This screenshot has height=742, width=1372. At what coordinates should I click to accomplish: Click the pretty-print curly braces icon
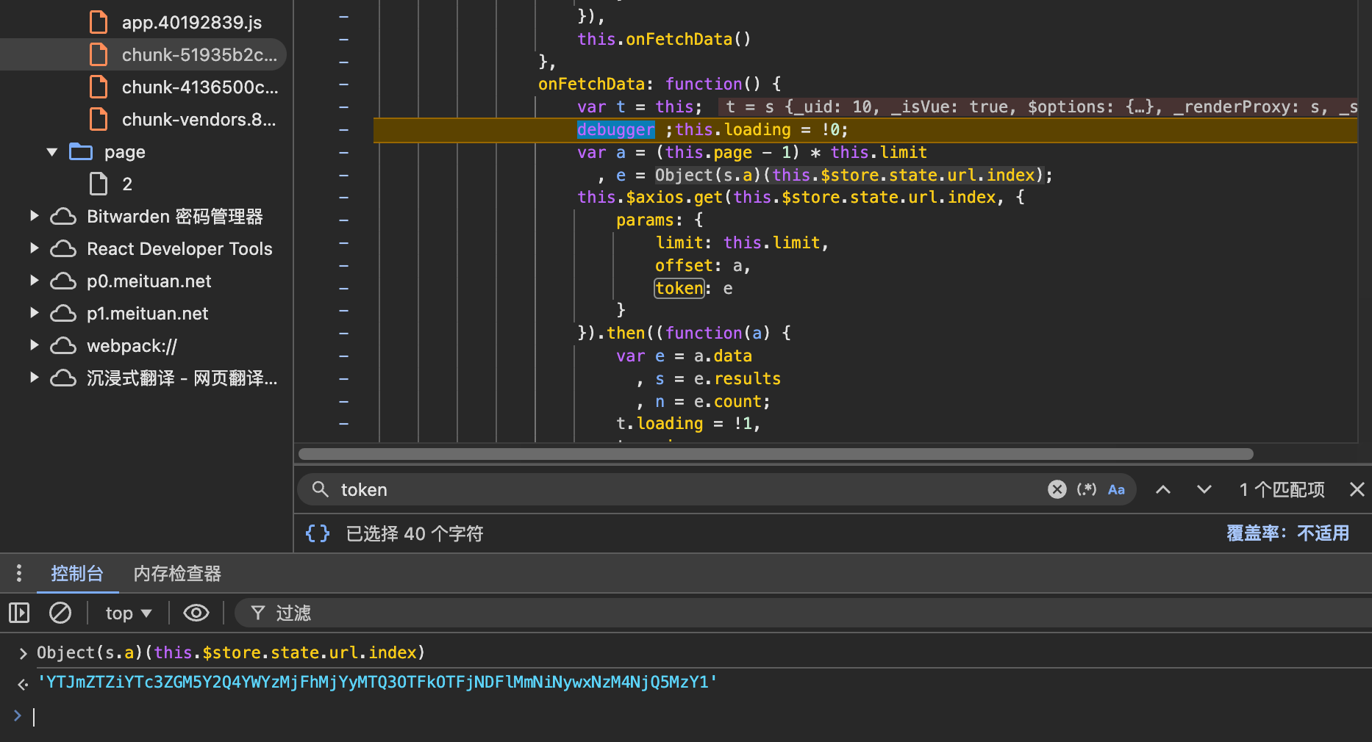(318, 533)
